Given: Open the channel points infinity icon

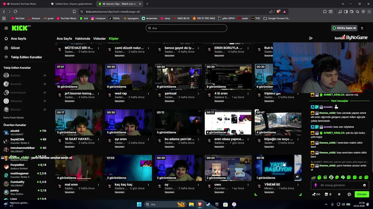Looking at the screenshot, I should (316, 194).
